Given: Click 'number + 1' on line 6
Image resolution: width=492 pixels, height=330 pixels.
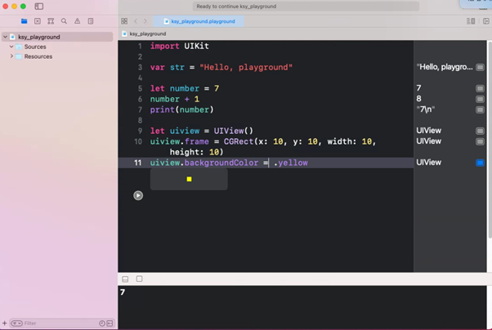Looking at the screenshot, I should point(174,99).
